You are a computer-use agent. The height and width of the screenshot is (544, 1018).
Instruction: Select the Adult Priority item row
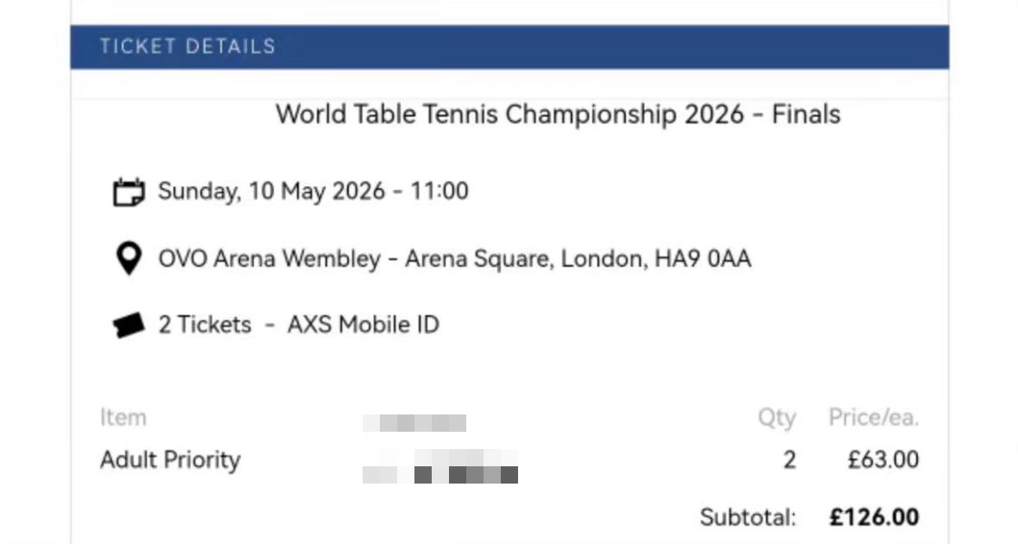pyautogui.click(x=509, y=460)
